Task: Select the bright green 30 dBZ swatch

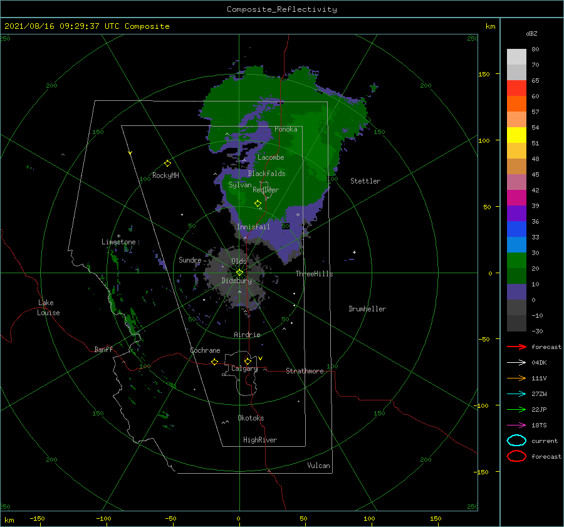Action: click(516, 260)
